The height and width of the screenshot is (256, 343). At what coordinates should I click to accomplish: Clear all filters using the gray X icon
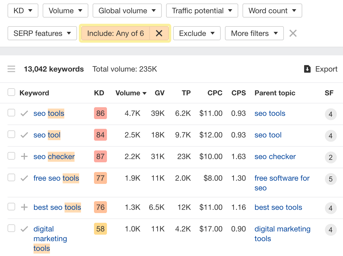tap(293, 33)
